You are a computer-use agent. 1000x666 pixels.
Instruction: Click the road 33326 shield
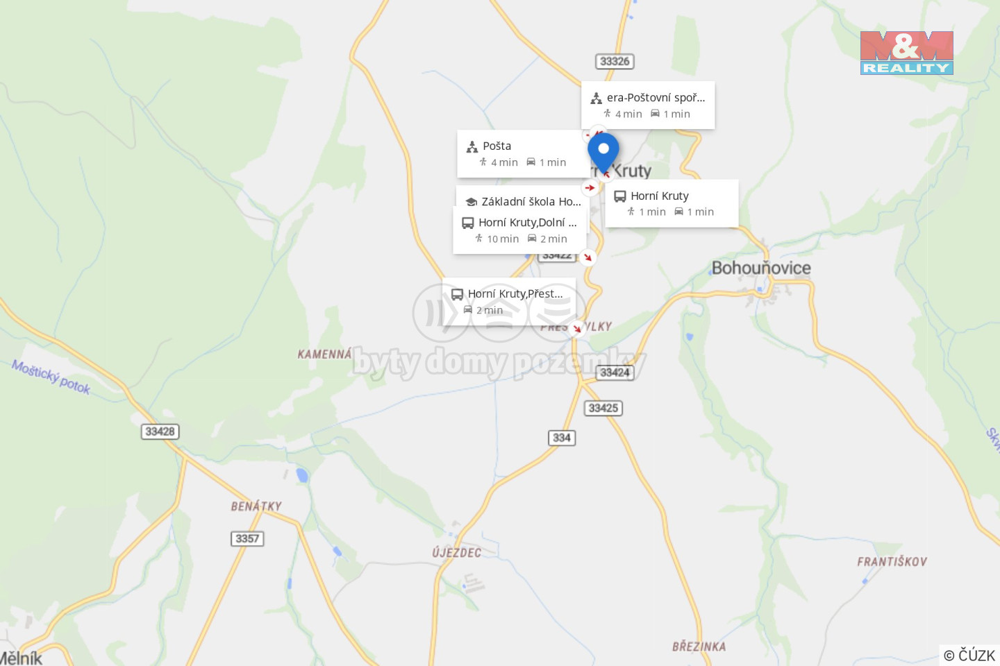coord(615,61)
